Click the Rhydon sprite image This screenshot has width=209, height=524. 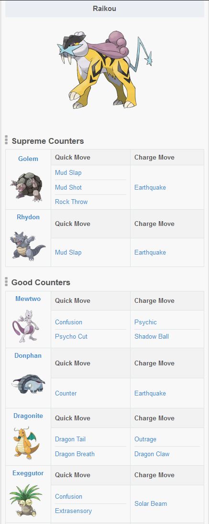pos(28,245)
